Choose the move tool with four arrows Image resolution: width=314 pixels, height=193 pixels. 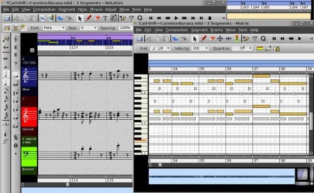pyautogui.click(x=220, y=38)
